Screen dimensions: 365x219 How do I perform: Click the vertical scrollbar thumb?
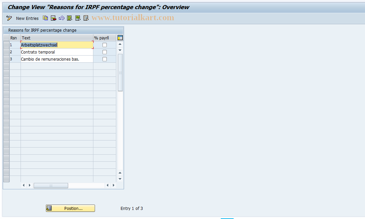click(x=120, y=72)
